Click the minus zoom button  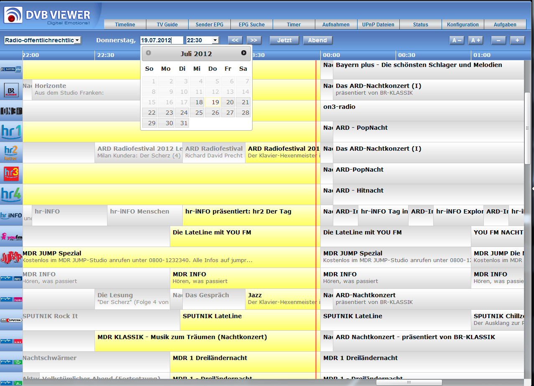498,40
